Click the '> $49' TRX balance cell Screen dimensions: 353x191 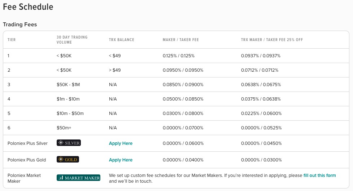click(x=115, y=70)
